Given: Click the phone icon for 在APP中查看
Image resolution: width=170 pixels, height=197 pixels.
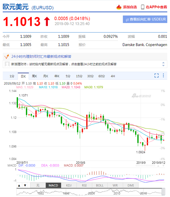Looking at the screenshot, I should point(142,7).
